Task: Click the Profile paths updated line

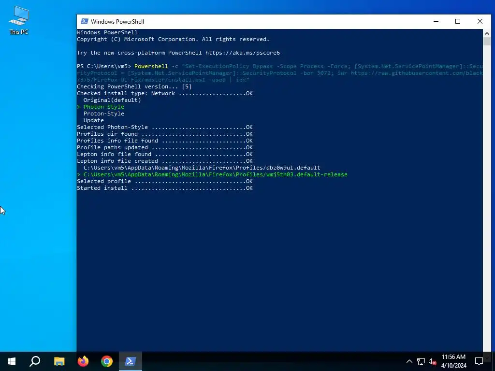Action: (165, 147)
